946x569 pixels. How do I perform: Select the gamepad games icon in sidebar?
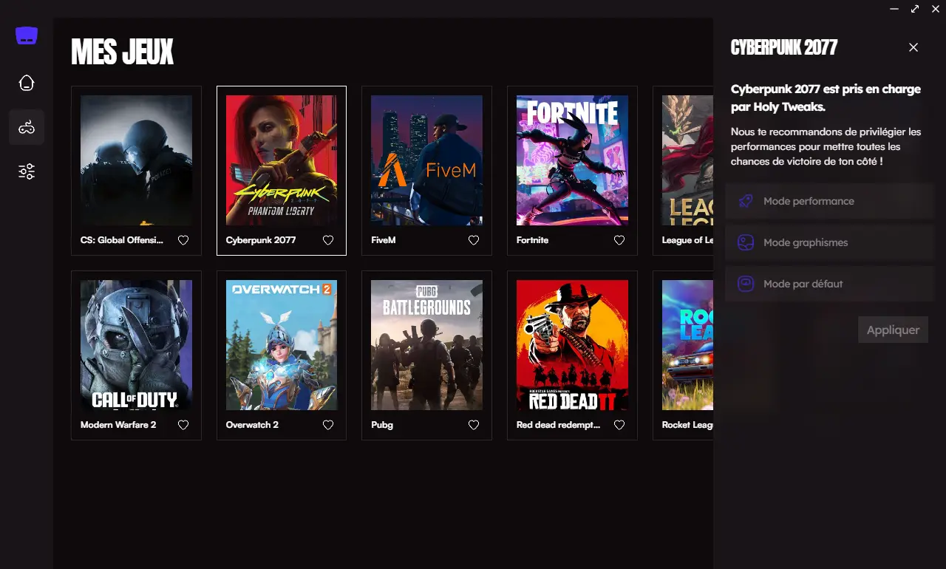click(x=27, y=127)
